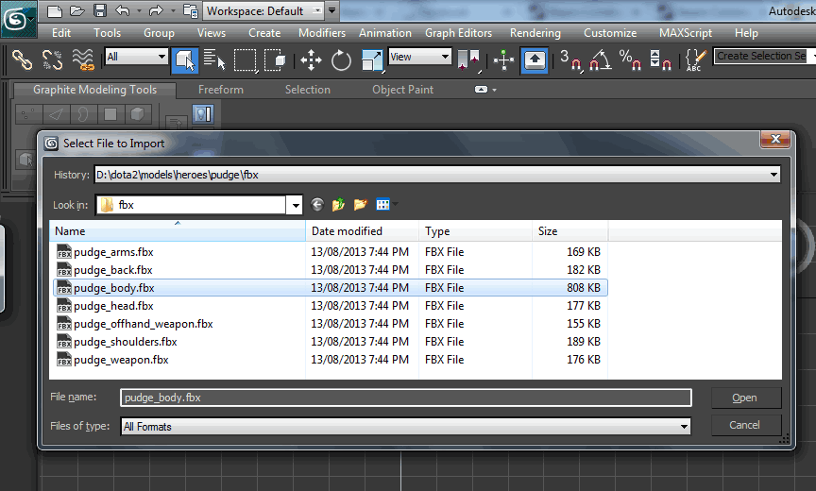
Task: Activate the Unlink Selection tool
Action: click(52, 59)
